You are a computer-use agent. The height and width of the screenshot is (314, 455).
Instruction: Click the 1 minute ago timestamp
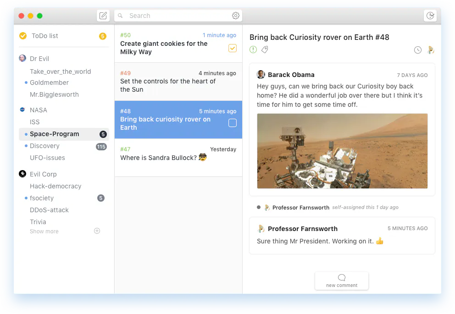(219, 35)
